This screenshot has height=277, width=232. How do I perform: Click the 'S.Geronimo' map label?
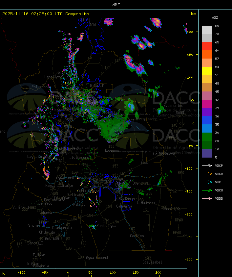click(173, 106)
